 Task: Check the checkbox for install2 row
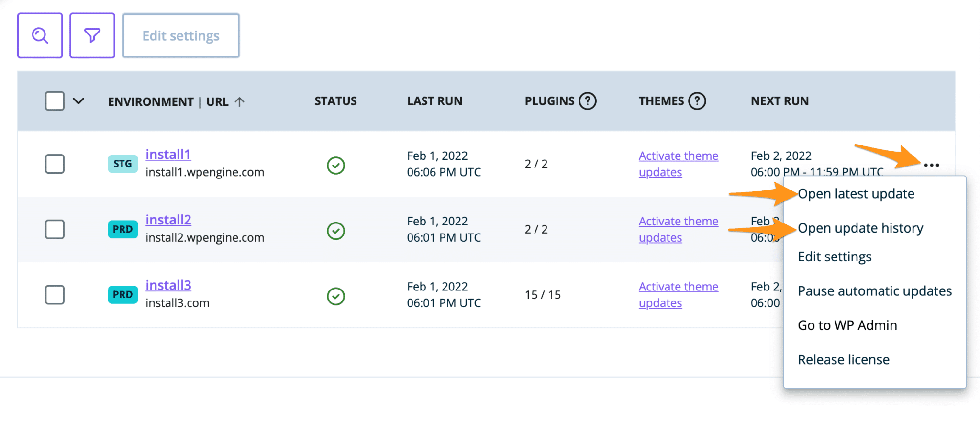coord(54,230)
